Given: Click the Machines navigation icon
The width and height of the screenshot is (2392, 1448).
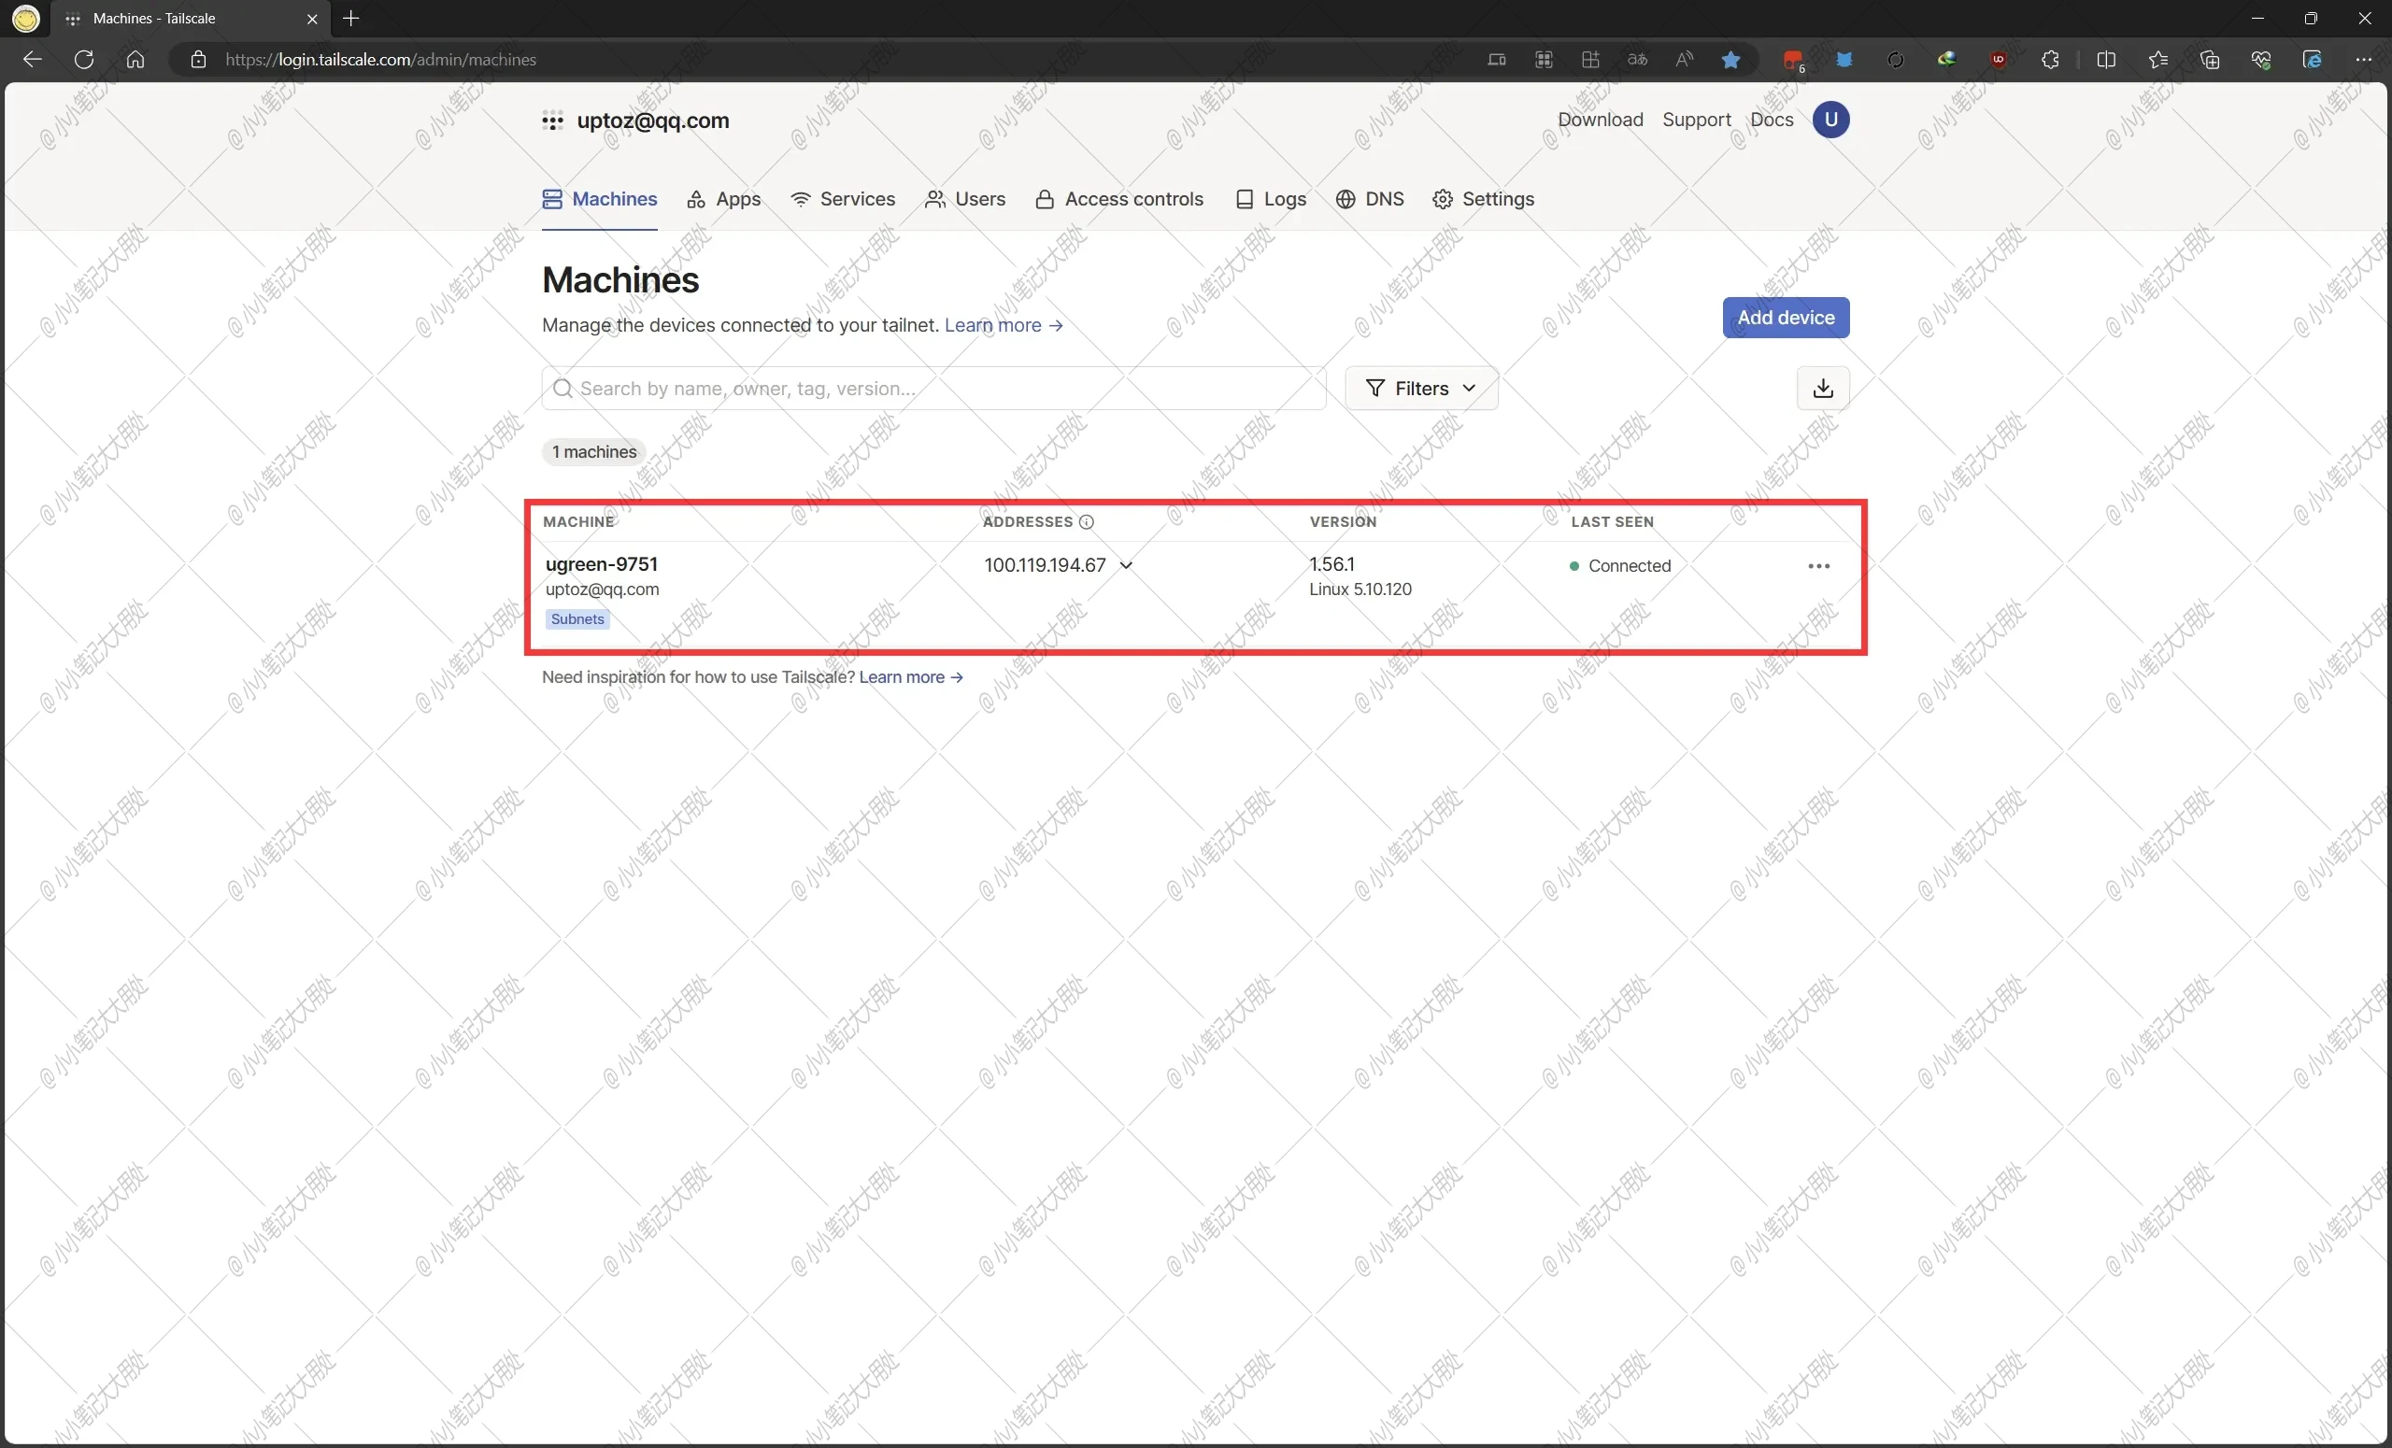Looking at the screenshot, I should tap(552, 198).
